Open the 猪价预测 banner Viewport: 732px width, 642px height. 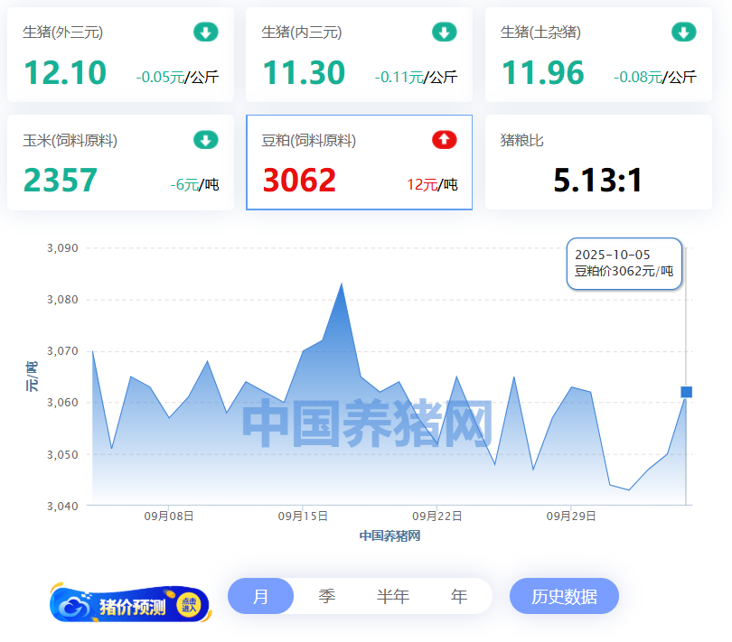(130, 605)
